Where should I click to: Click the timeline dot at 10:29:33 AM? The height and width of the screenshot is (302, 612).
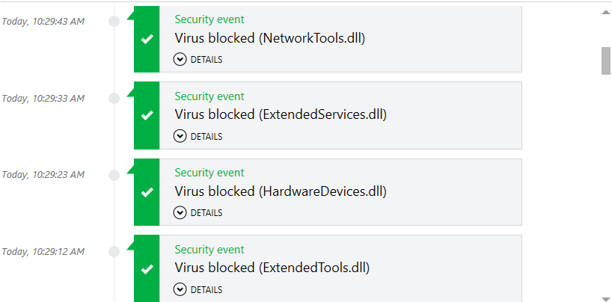[x=114, y=98]
